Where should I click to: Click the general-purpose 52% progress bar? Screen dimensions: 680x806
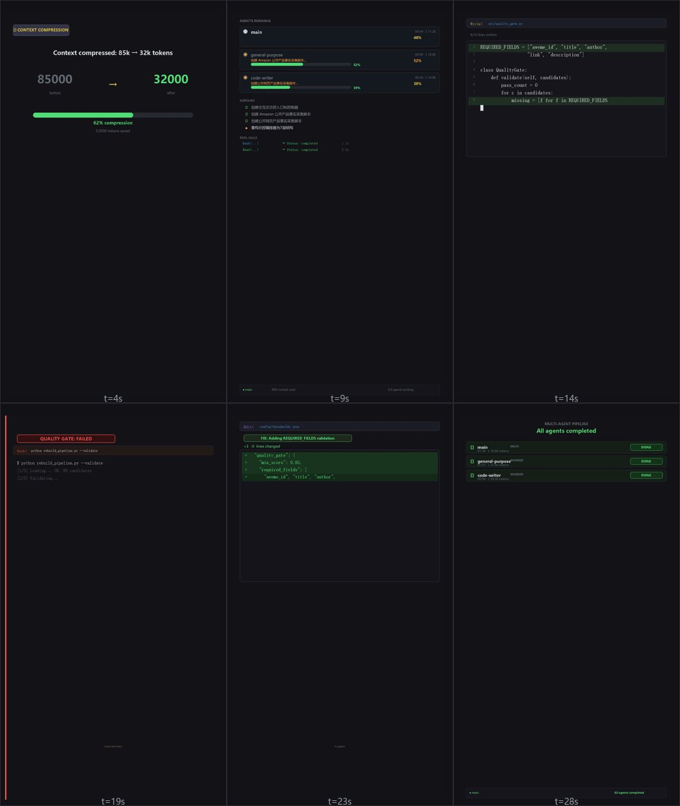click(x=301, y=64)
